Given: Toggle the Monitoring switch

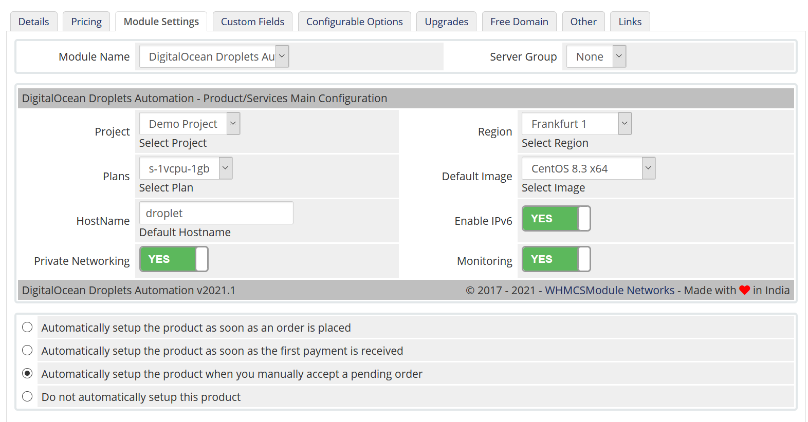Looking at the screenshot, I should (x=556, y=259).
